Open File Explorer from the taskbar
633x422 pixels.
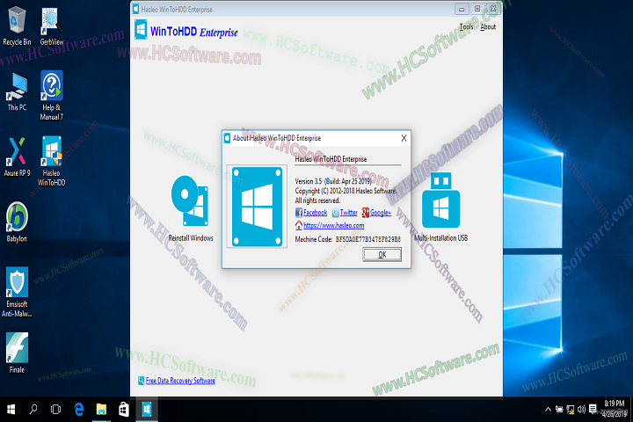point(101,410)
